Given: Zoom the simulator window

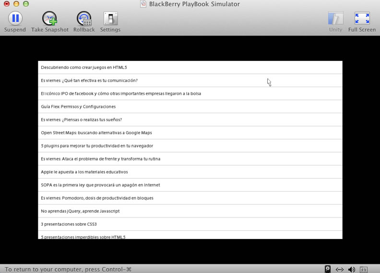Looking at the screenshot, I should (26, 4).
